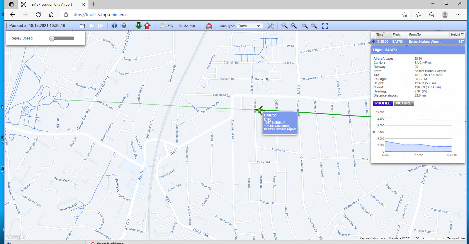Zoom in with the plus magnifier
Viewport: 469px width, 244px height.
click(305, 26)
